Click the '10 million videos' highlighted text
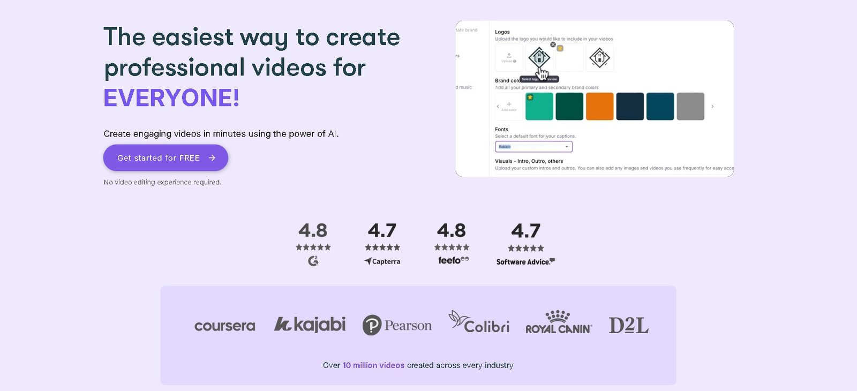 click(x=373, y=365)
